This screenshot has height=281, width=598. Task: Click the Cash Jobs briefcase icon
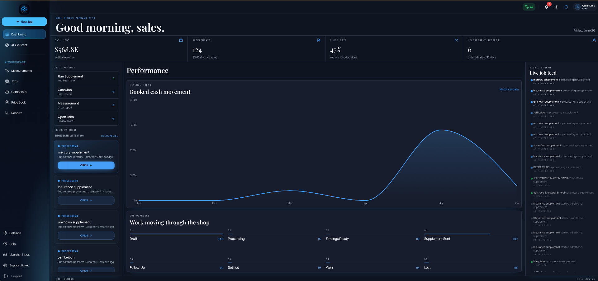181,40
